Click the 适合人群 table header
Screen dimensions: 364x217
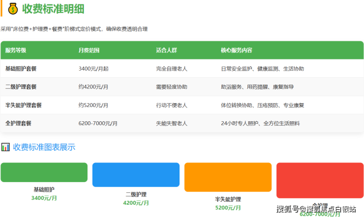tap(166, 50)
